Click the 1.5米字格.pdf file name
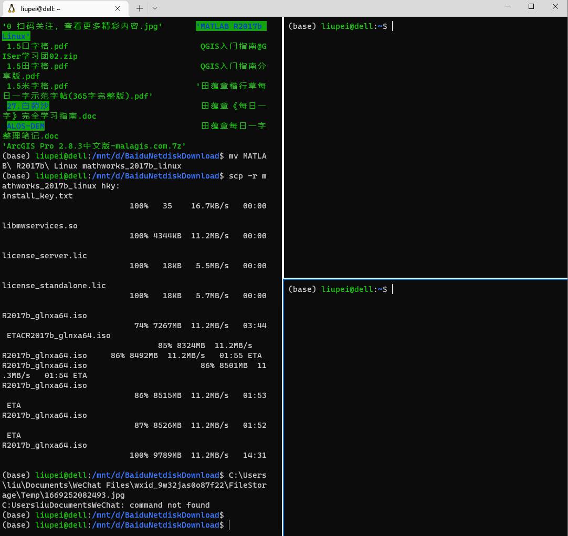The image size is (568, 536). pyautogui.click(x=37, y=86)
